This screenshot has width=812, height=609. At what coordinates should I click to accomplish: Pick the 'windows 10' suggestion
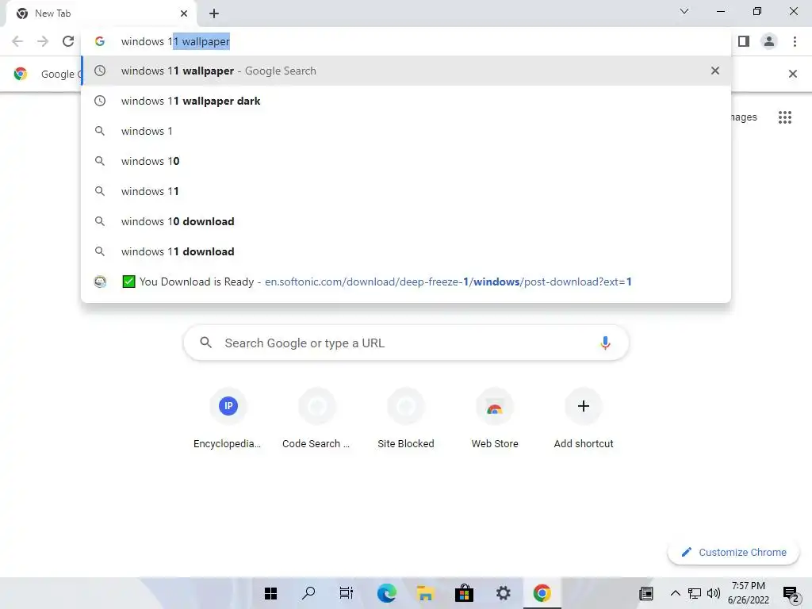[x=406, y=161]
